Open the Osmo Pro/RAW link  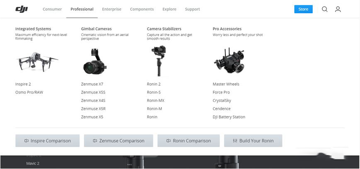(x=29, y=92)
